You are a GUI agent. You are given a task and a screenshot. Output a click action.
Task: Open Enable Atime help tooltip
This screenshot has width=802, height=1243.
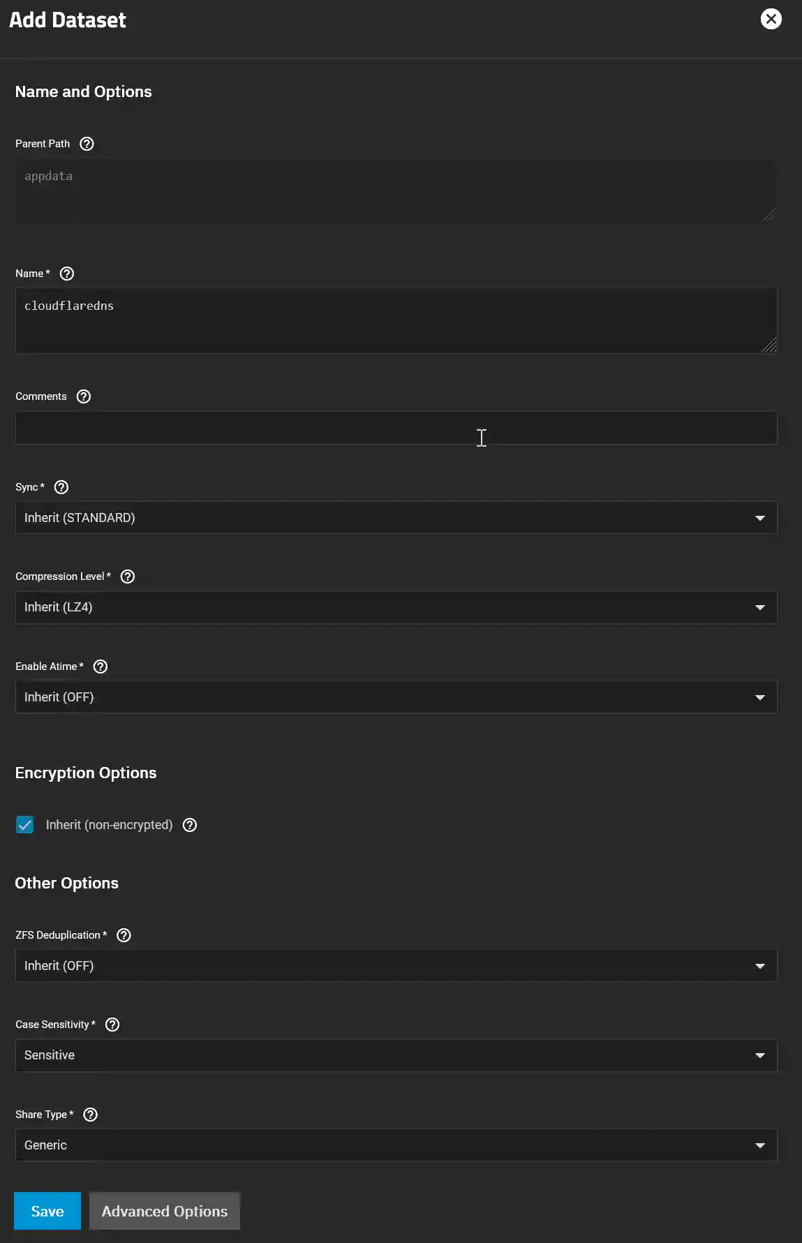click(99, 667)
